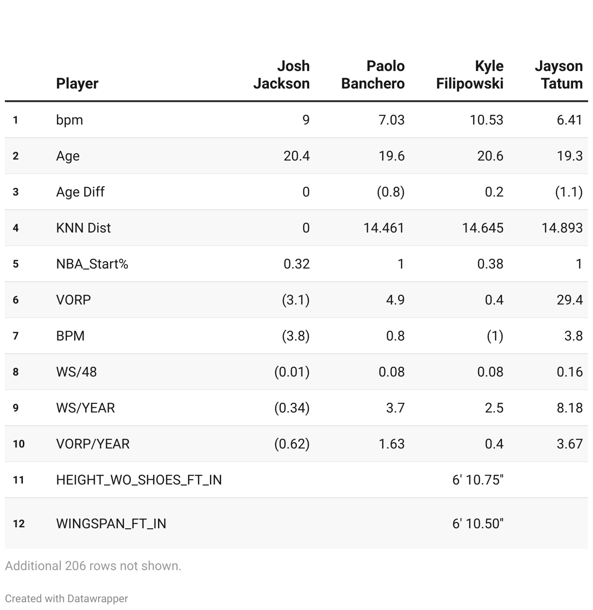
Task: Click Josh Jackson's Age value 20.4
Action: [x=296, y=156]
